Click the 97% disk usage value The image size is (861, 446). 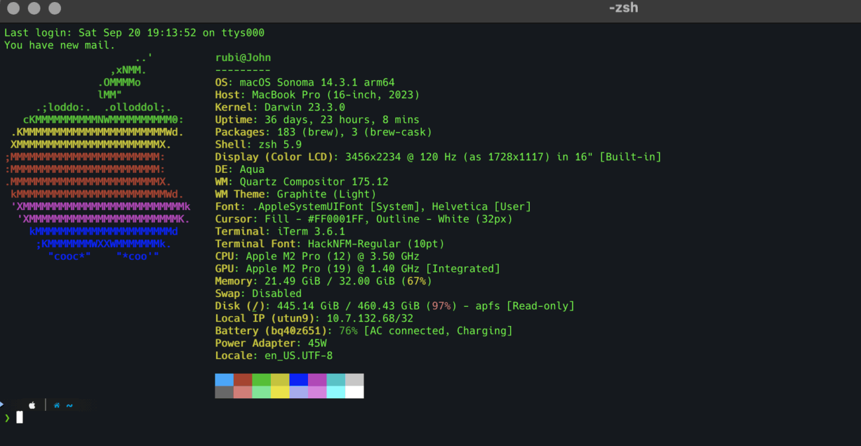(x=441, y=306)
